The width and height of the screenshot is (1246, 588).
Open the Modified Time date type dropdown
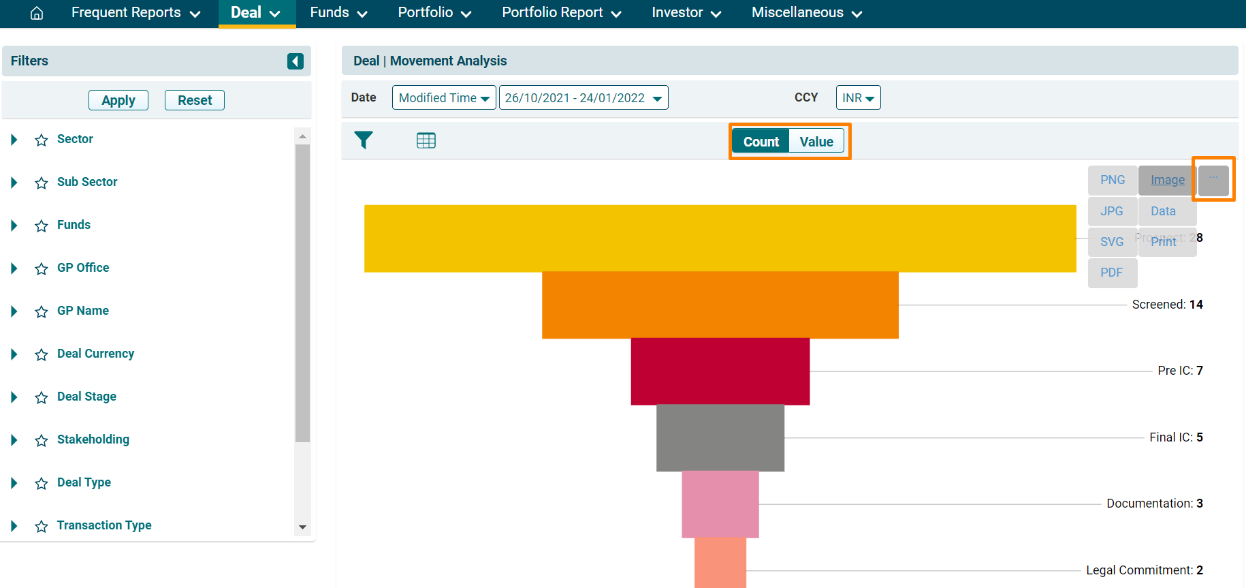pyautogui.click(x=444, y=98)
